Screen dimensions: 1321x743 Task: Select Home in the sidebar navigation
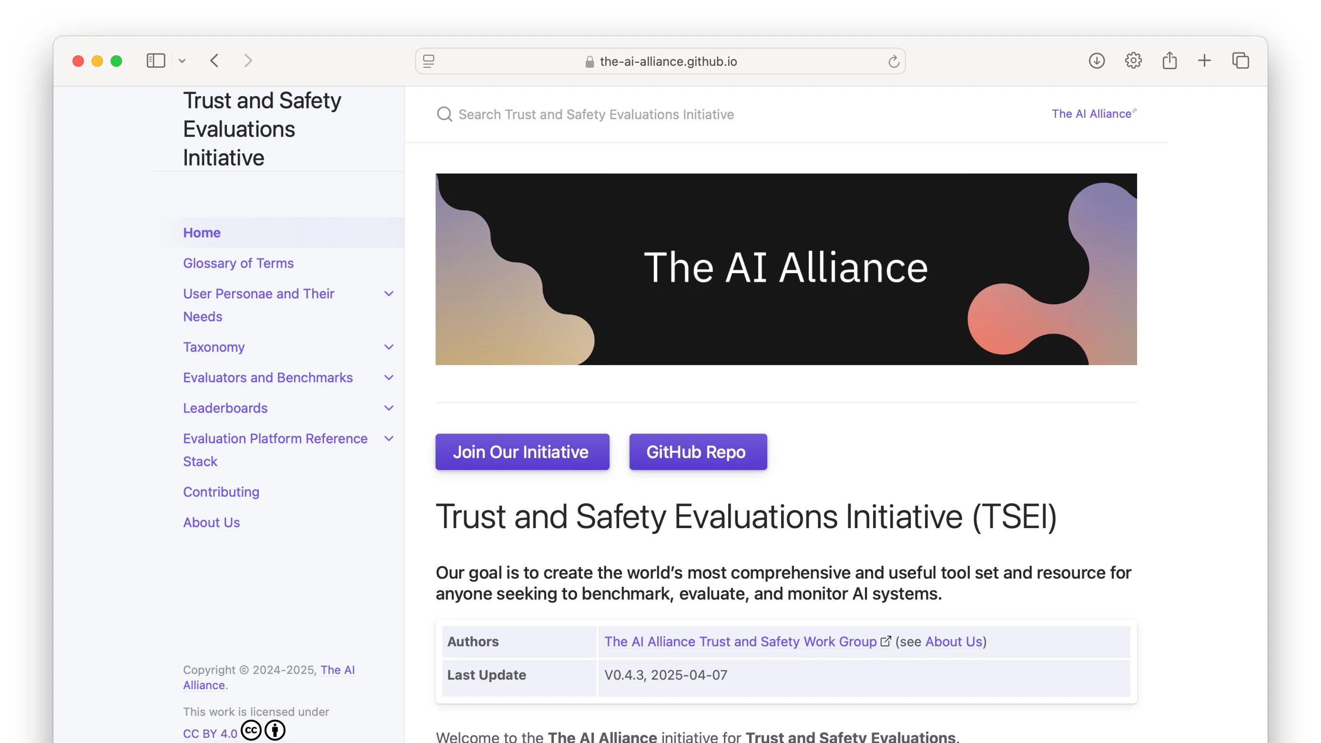coord(202,233)
